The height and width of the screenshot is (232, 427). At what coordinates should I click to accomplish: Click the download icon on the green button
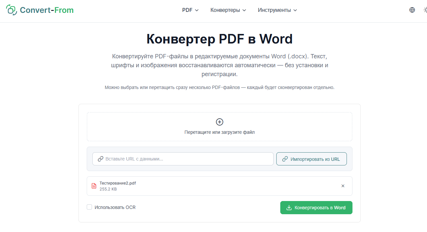pos(289,208)
